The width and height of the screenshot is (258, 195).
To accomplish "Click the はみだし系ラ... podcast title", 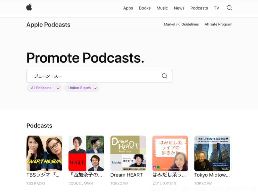I will 169,175.
